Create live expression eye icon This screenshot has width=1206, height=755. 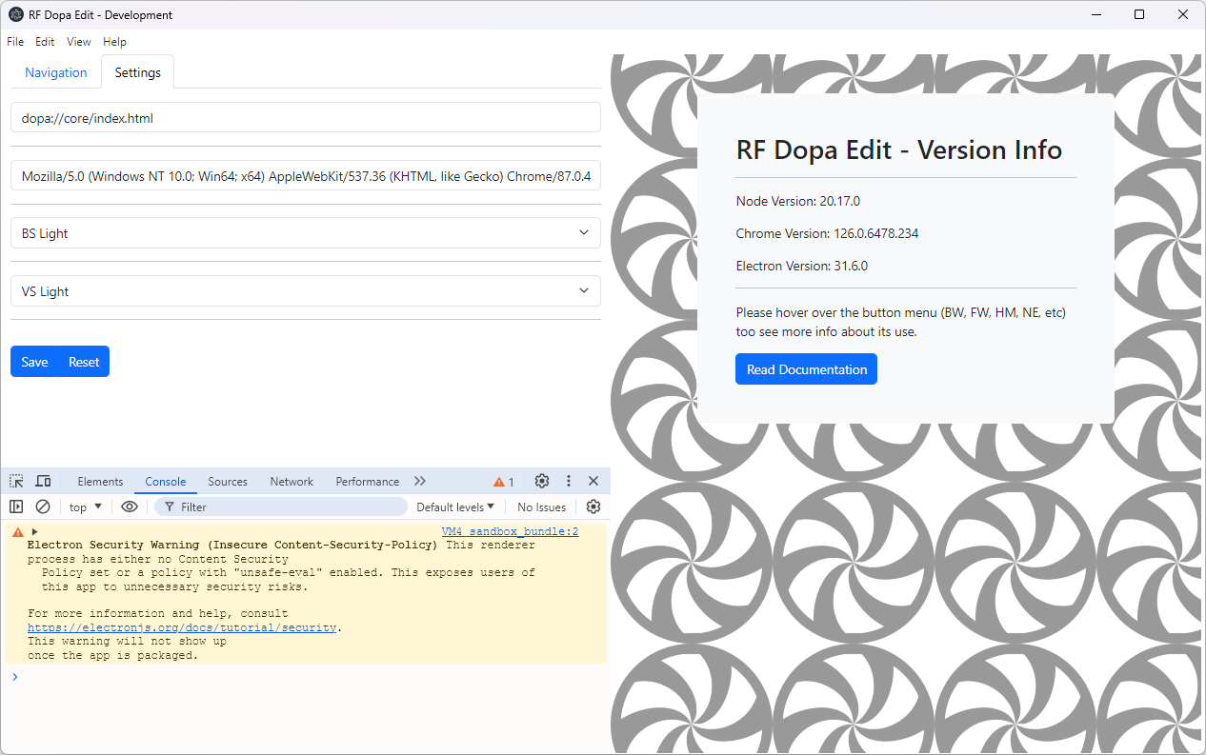click(x=130, y=507)
